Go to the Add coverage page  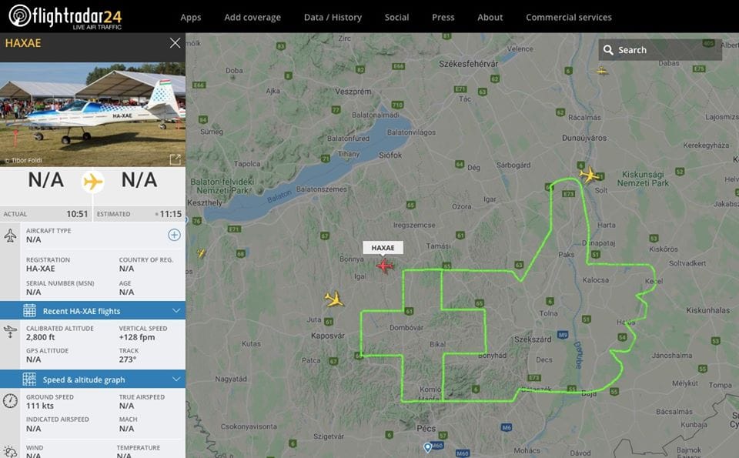tap(252, 17)
